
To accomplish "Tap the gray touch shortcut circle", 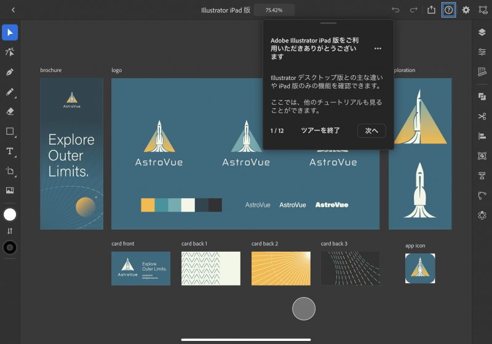I will (x=304, y=309).
